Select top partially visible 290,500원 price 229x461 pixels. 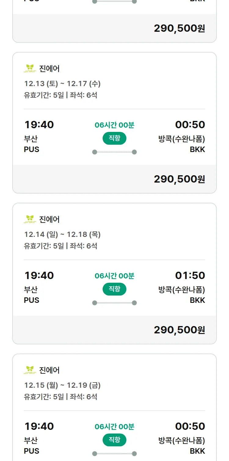pos(179,28)
